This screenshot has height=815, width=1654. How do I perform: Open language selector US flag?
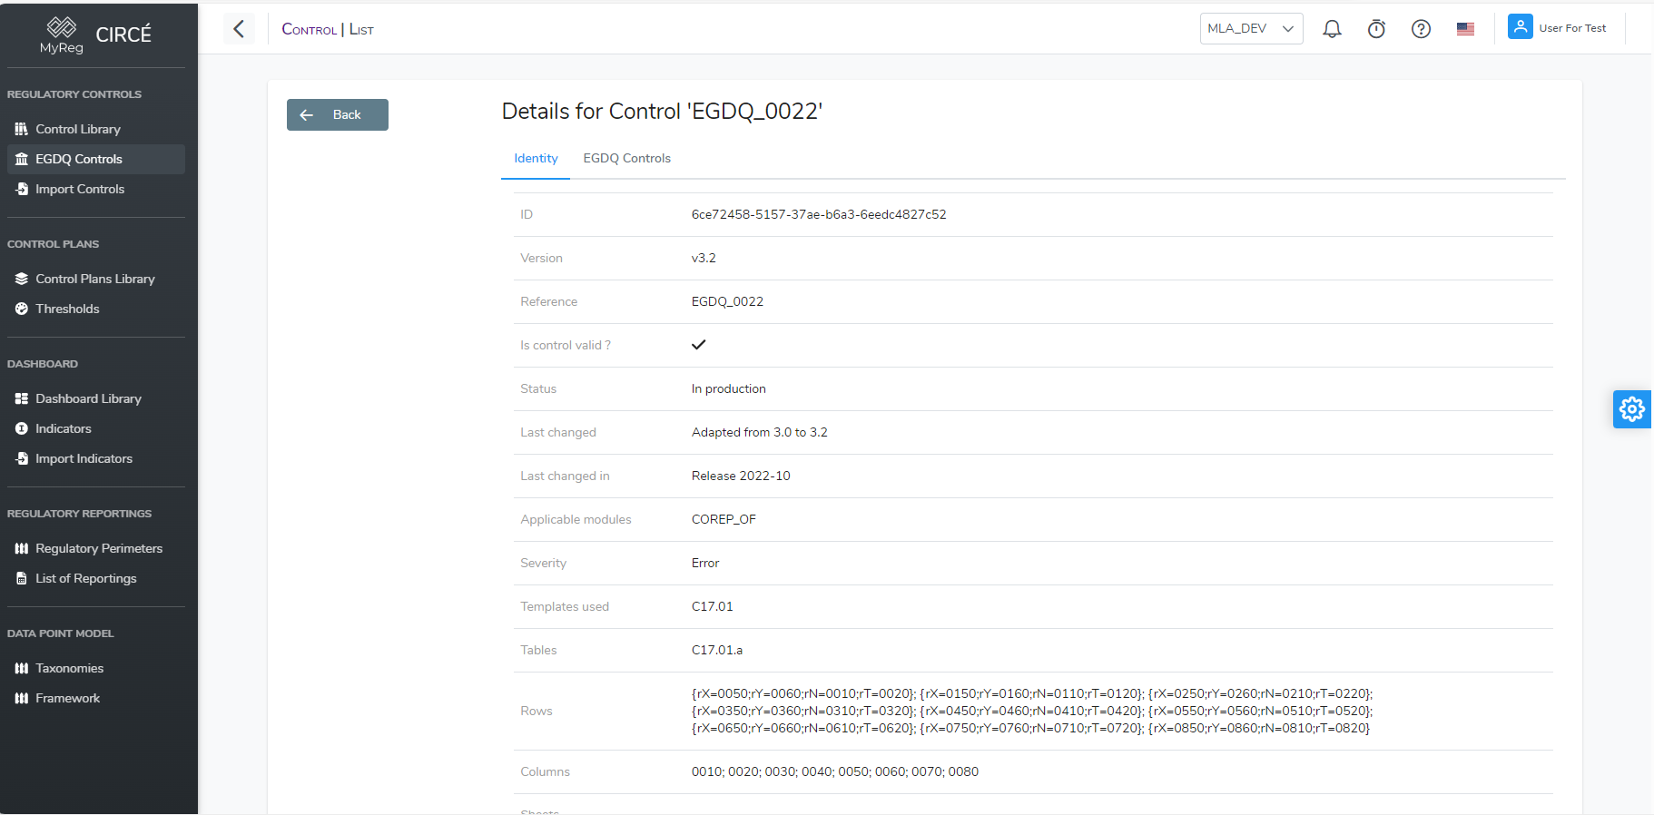point(1465,29)
